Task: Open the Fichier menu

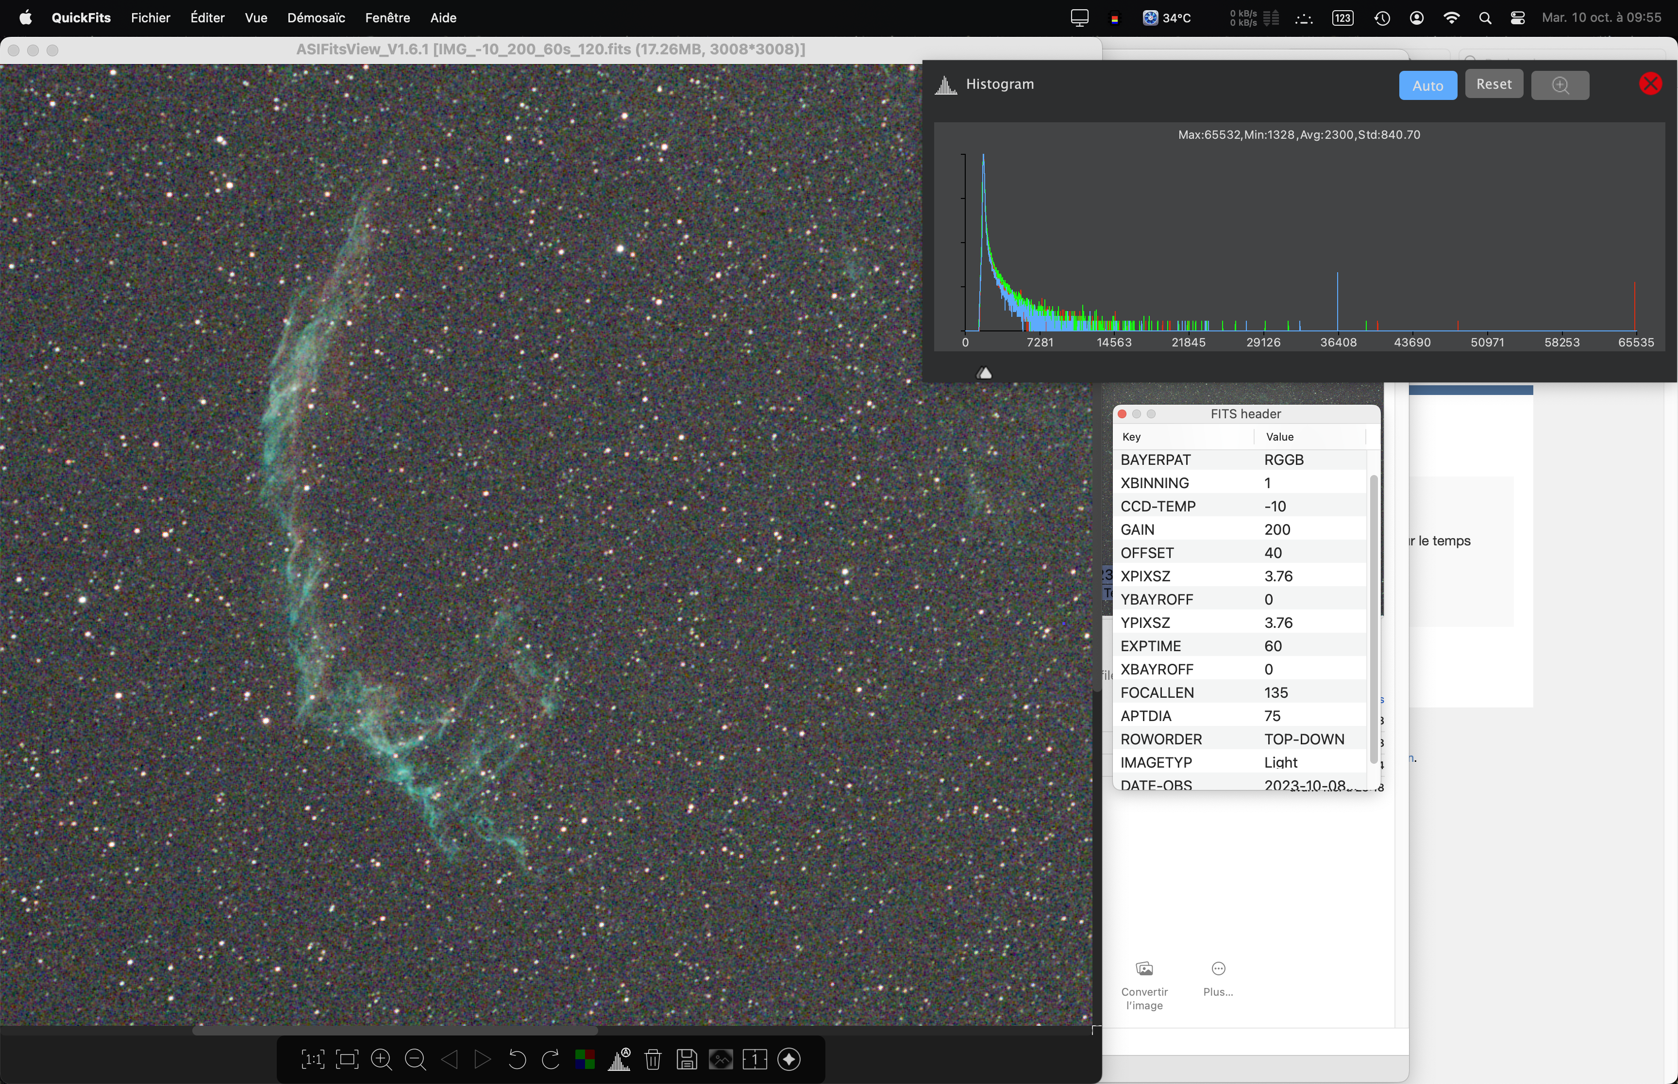Action: point(150,17)
